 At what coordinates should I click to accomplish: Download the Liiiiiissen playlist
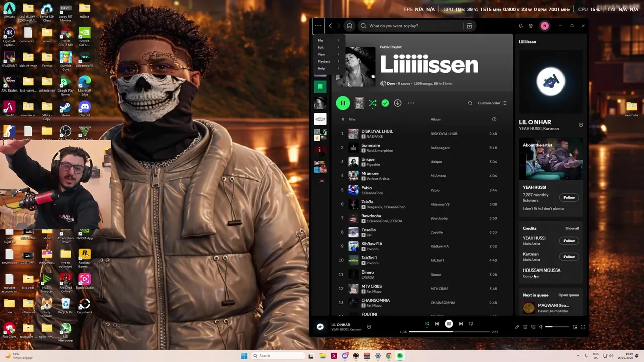(x=397, y=103)
